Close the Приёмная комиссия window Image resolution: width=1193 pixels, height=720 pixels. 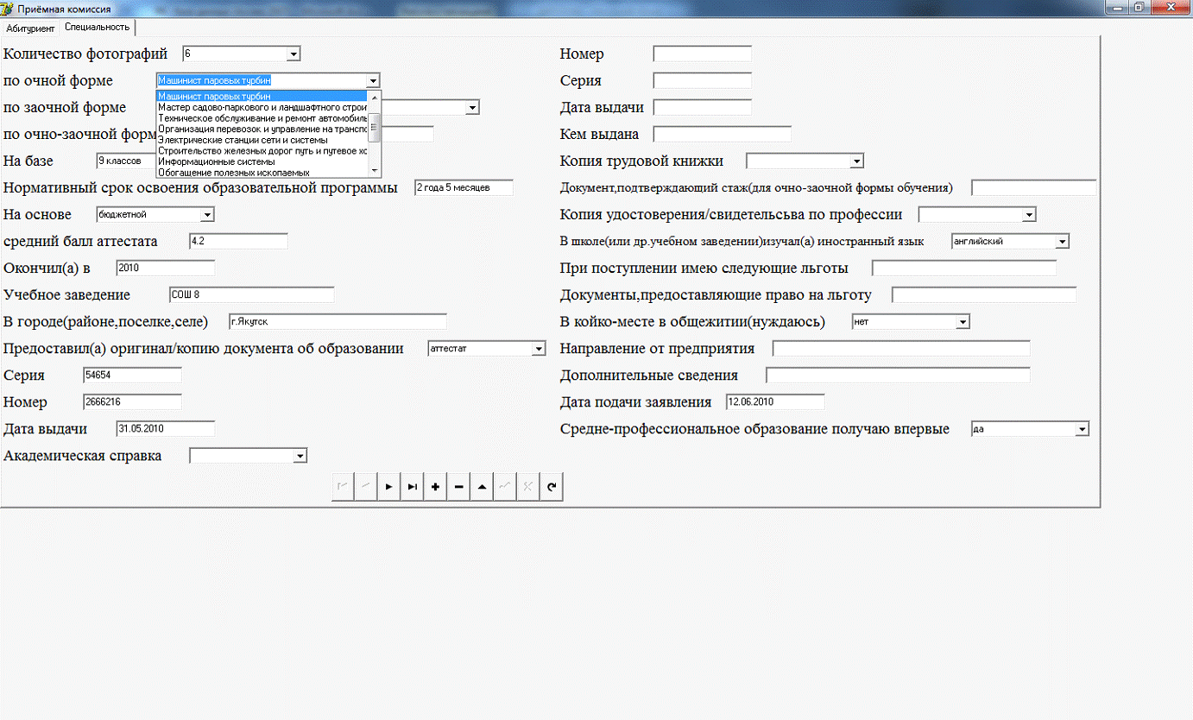(1170, 7)
